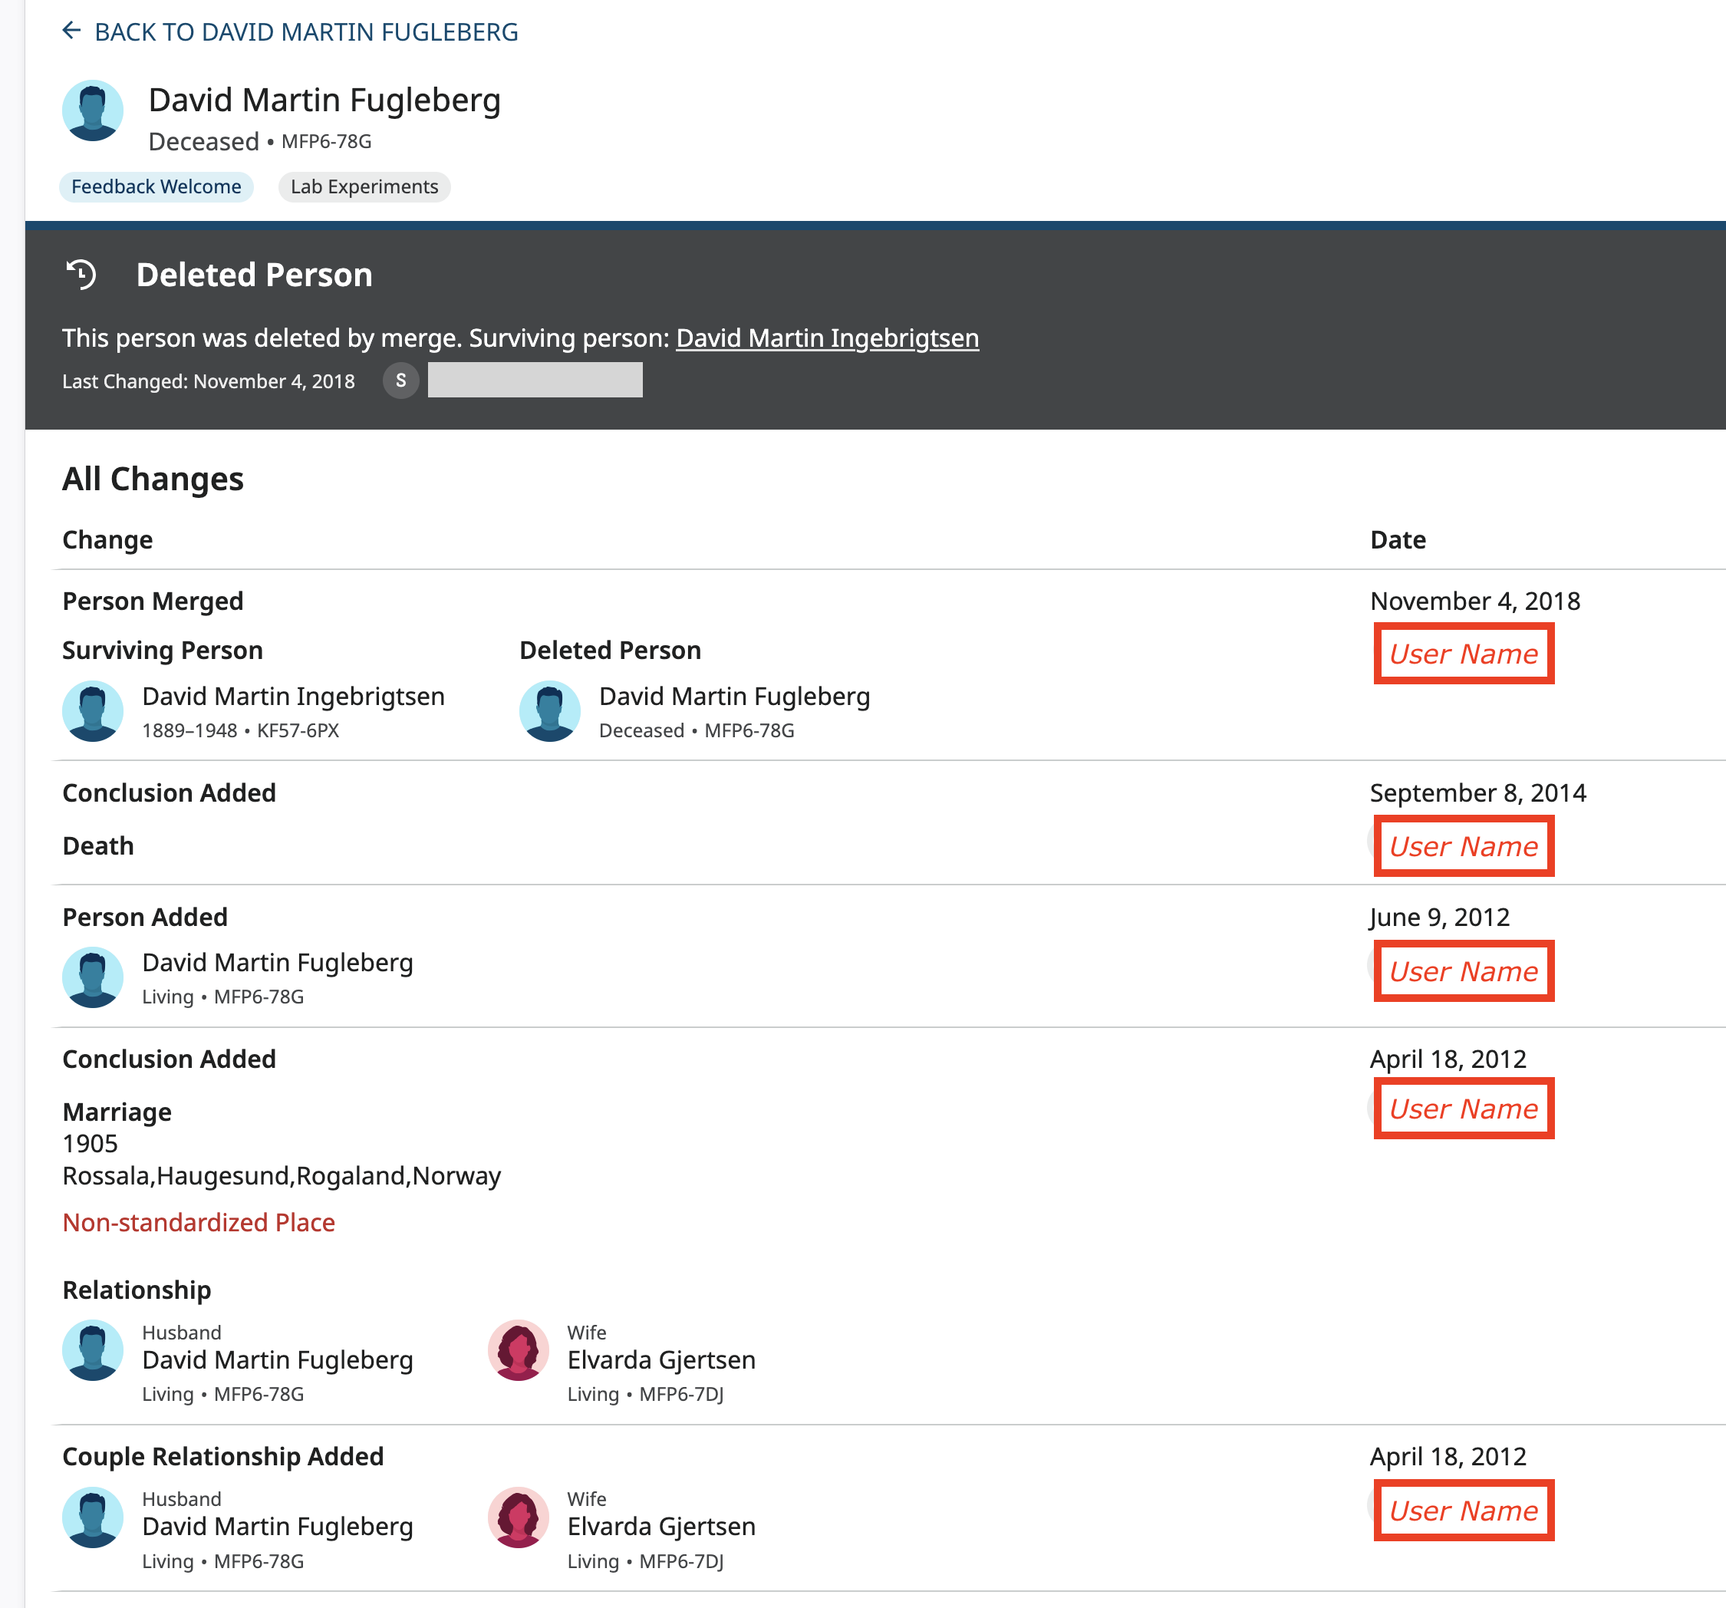The width and height of the screenshot is (1726, 1608).
Task: Click Surviving Person David Martin Ingebrigtsen avatar
Action: (93, 710)
